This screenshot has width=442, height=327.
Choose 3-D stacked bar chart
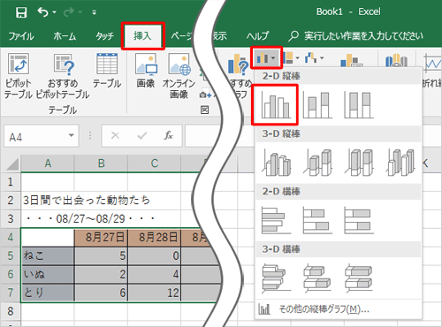click(x=317, y=278)
